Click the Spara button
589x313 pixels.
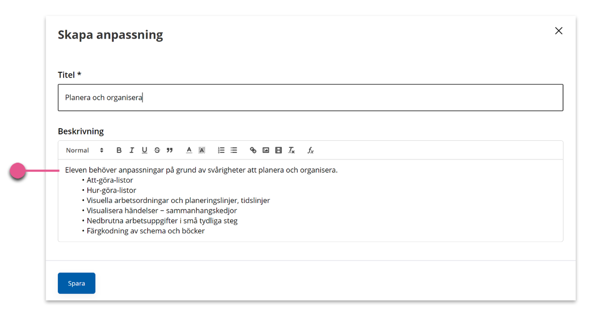click(x=76, y=283)
